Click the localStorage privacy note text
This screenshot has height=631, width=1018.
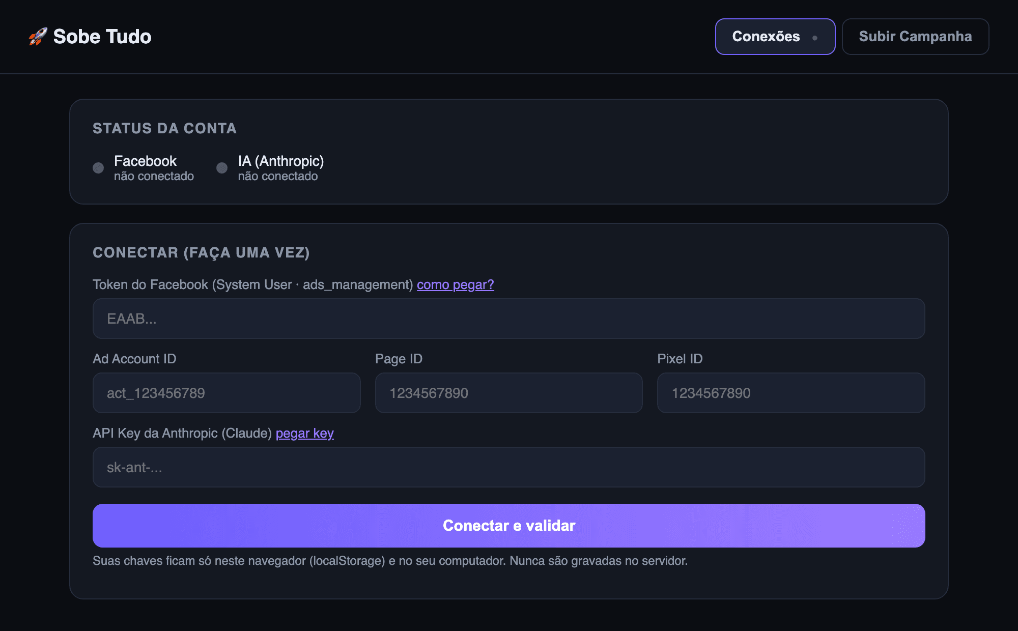click(x=390, y=561)
